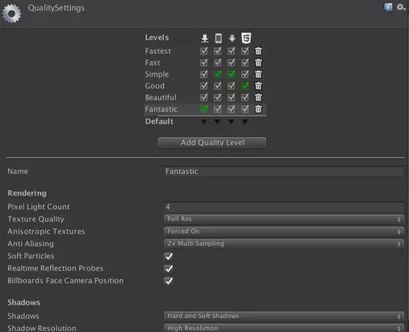Delete the Fast quality level
The height and width of the screenshot is (332, 409).
[x=258, y=63]
